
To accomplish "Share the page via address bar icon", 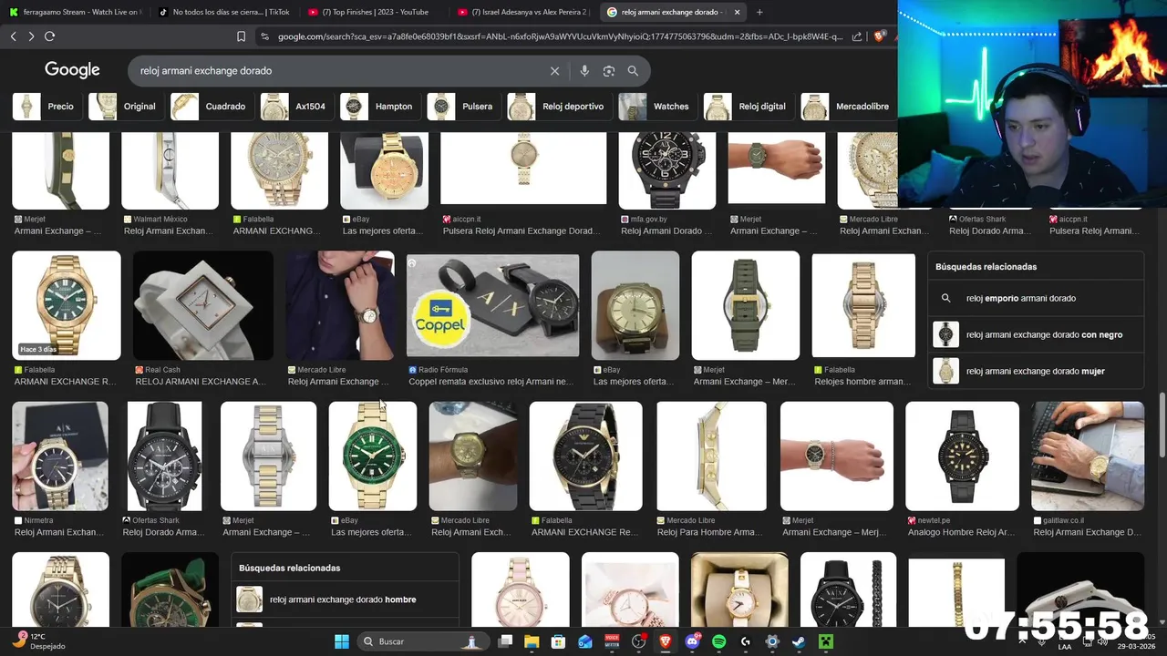I will point(857,36).
